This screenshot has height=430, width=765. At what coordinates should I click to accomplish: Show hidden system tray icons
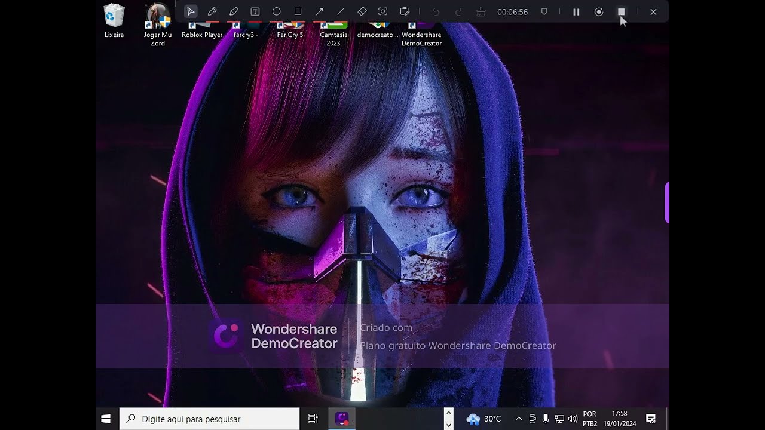[519, 419]
